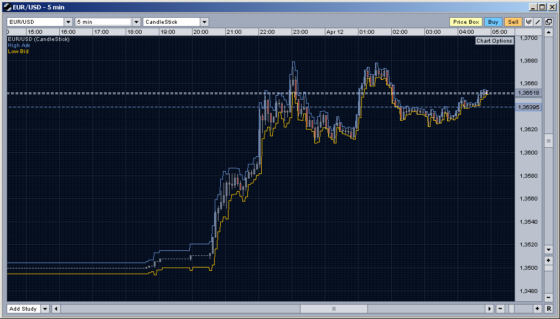Screen dimensions: 560x319
Task: Open Chart Options
Action: pos(495,41)
